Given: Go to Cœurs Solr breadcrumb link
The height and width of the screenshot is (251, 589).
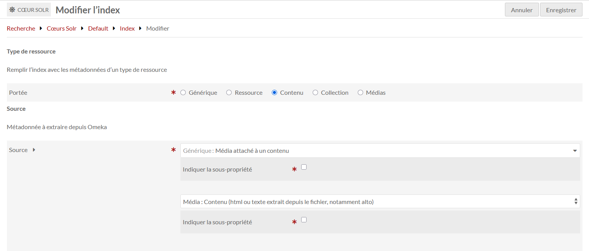Looking at the screenshot, I should (62, 29).
